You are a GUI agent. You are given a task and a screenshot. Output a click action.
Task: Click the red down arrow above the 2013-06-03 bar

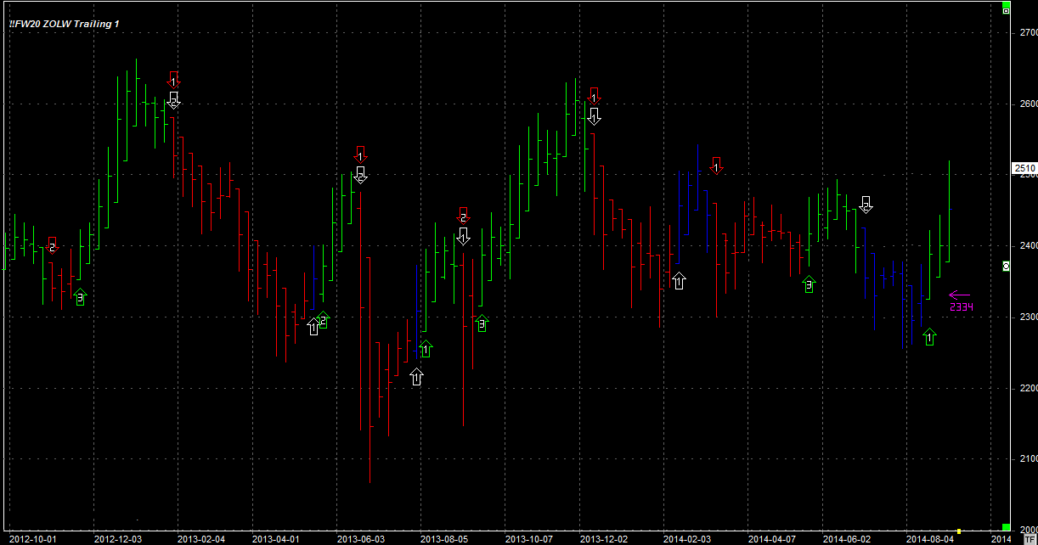(360, 155)
